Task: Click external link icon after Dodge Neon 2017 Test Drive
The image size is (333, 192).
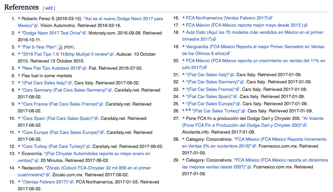Action: click(84, 33)
